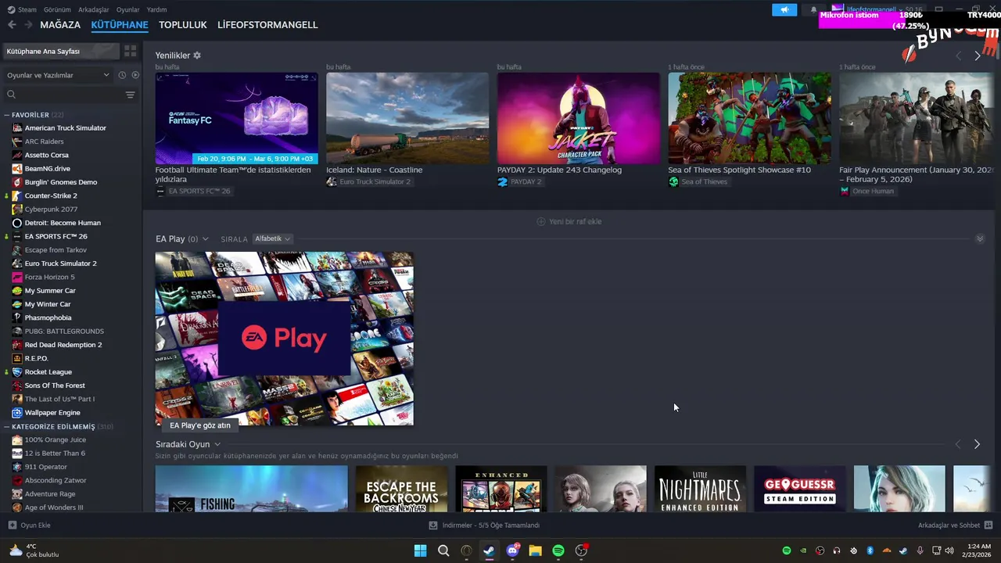Open the Yardım menu
Image resolution: width=1001 pixels, height=563 pixels.
156,9
